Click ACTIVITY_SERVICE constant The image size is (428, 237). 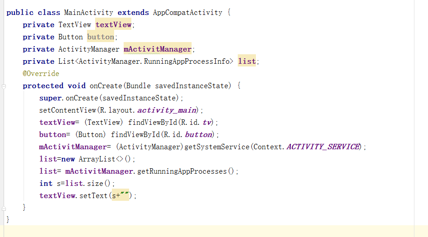tap(323, 147)
